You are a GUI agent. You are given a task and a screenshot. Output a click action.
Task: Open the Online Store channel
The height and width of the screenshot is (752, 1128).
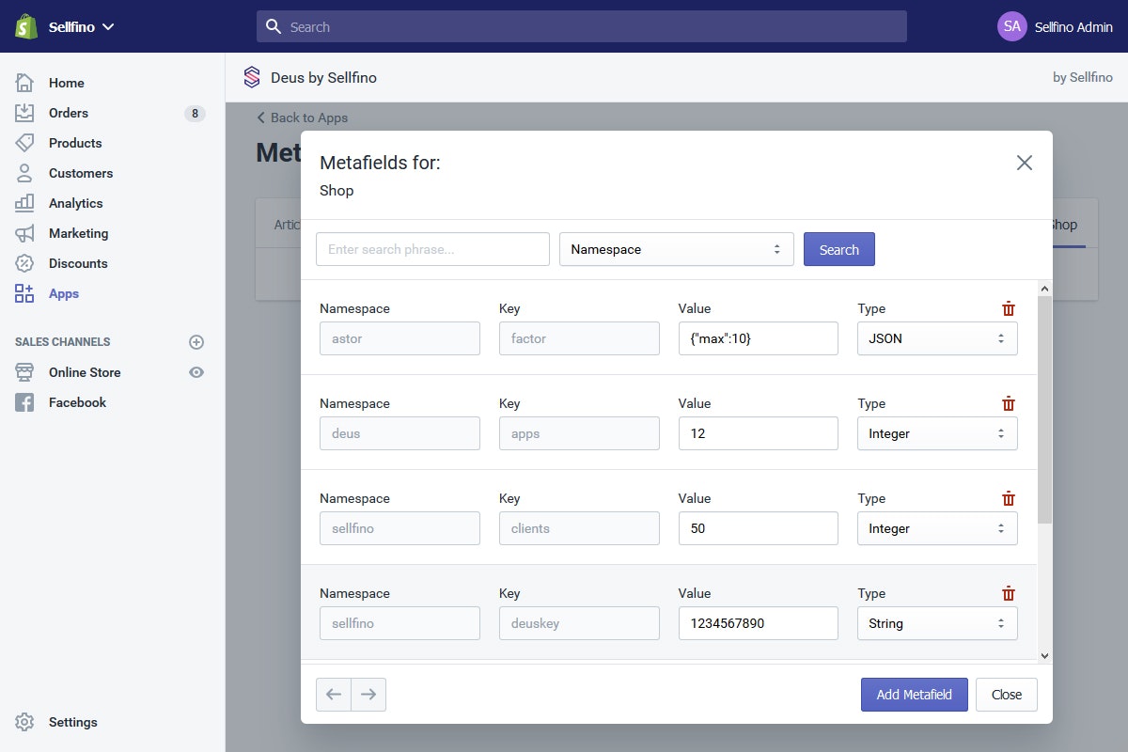[x=85, y=372]
